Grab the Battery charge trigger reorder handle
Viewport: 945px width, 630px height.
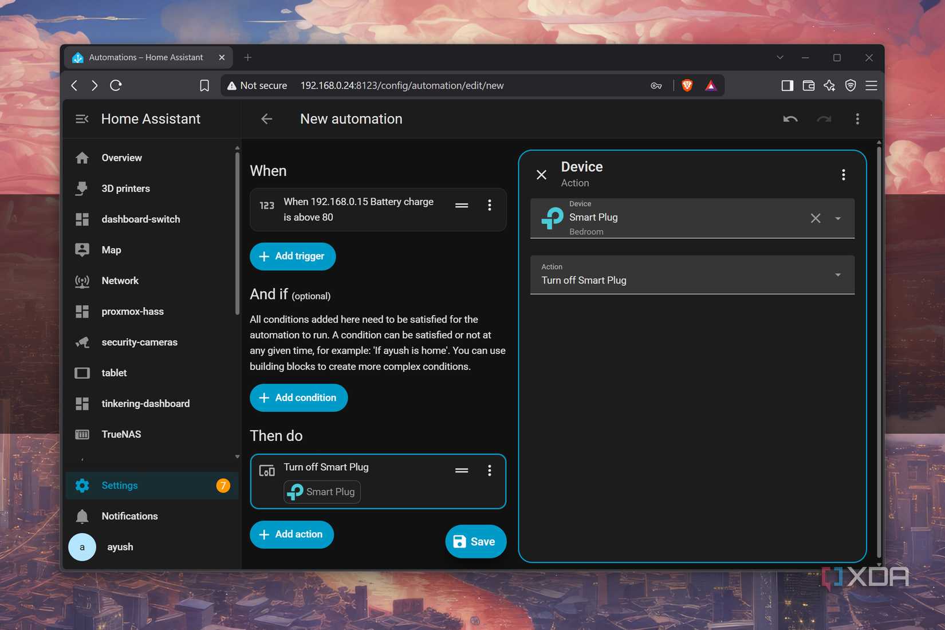click(x=462, y=205)
